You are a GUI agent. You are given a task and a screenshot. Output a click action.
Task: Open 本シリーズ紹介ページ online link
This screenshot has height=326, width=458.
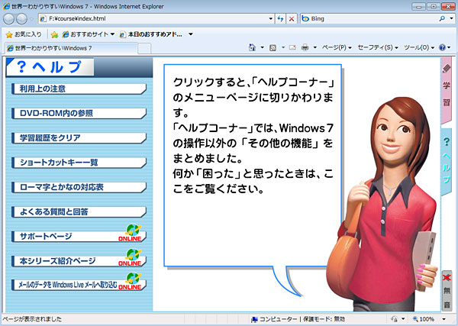pyautogui.click(x=79, y=261)
